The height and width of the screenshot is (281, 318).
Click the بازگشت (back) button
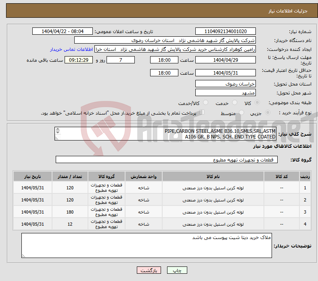tap(149, 270)
